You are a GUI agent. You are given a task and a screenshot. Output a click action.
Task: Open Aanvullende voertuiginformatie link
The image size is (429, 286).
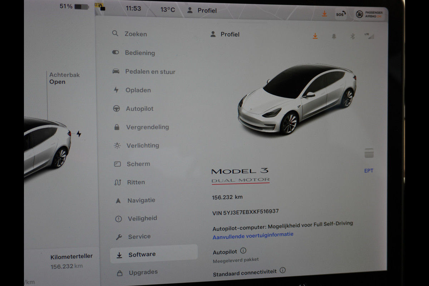(x=253, y=236)
